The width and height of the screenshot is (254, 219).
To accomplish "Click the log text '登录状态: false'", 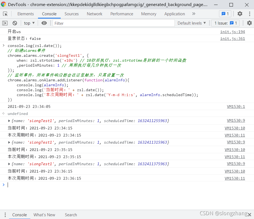I will tap(24, 39).
